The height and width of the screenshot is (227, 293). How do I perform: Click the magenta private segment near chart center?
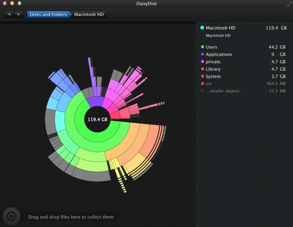(107, 103)
